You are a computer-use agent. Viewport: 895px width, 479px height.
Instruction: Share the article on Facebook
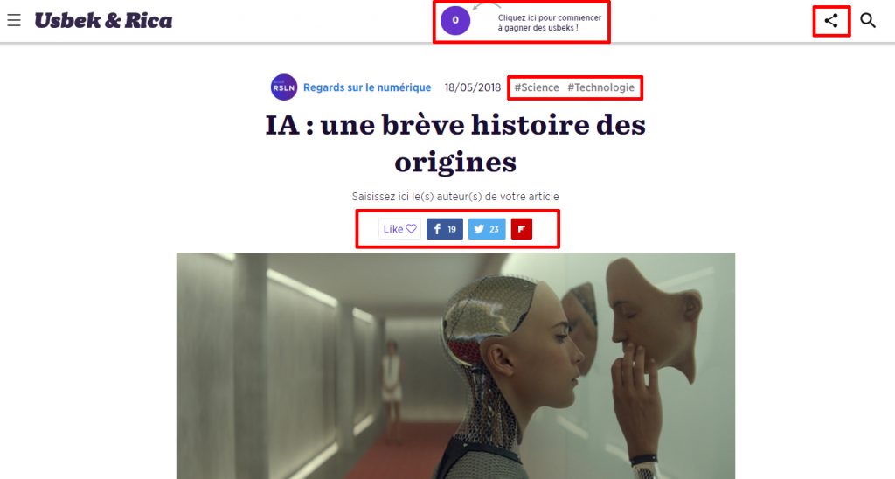[x=445, y=229]
